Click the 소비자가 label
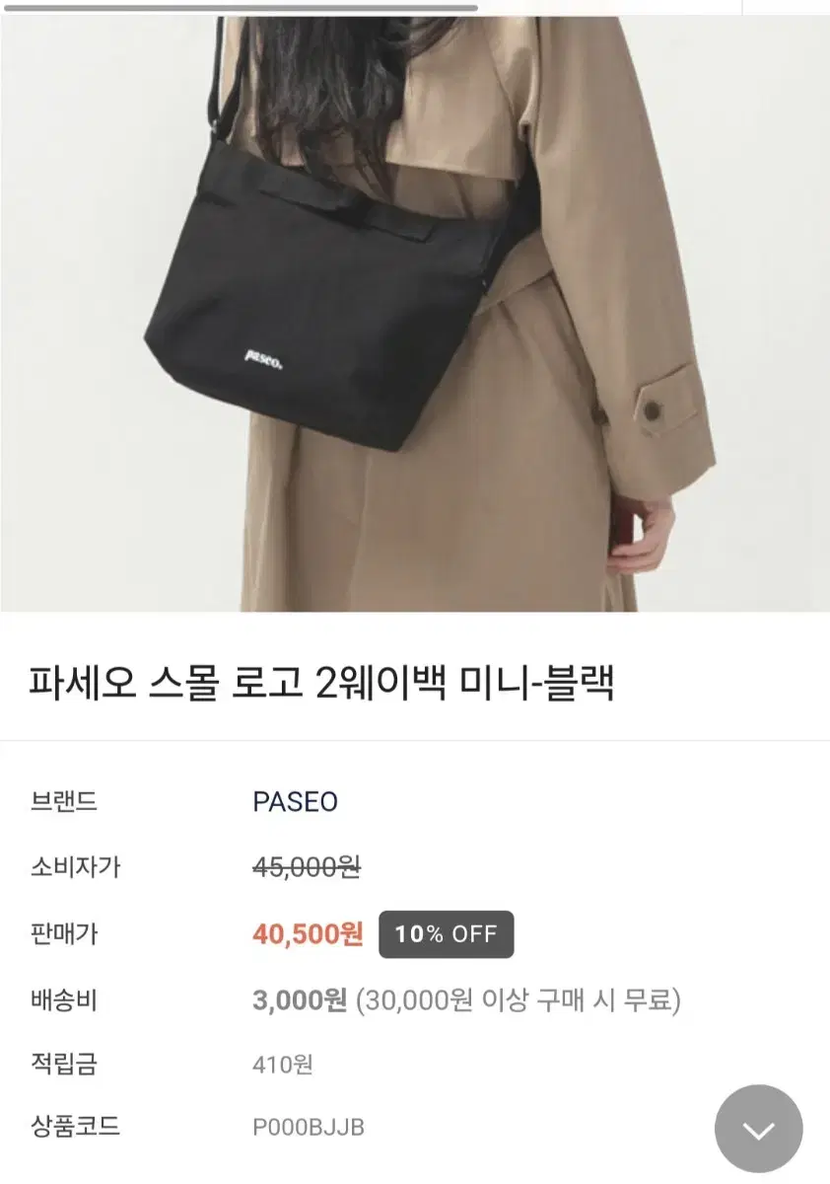This screenshot has width=830, height=1184. point(75,868)
